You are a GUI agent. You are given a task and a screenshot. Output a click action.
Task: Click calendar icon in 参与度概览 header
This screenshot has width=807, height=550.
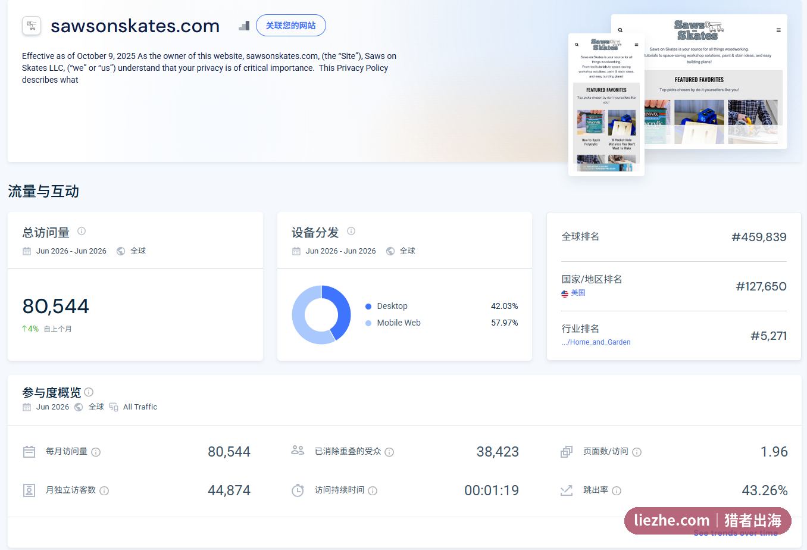pyautogui.click(x=27, y=407)
